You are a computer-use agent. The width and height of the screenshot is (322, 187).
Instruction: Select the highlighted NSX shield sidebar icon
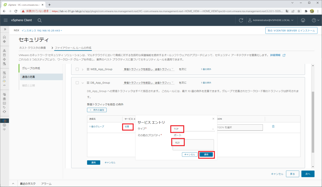(4, 121)
